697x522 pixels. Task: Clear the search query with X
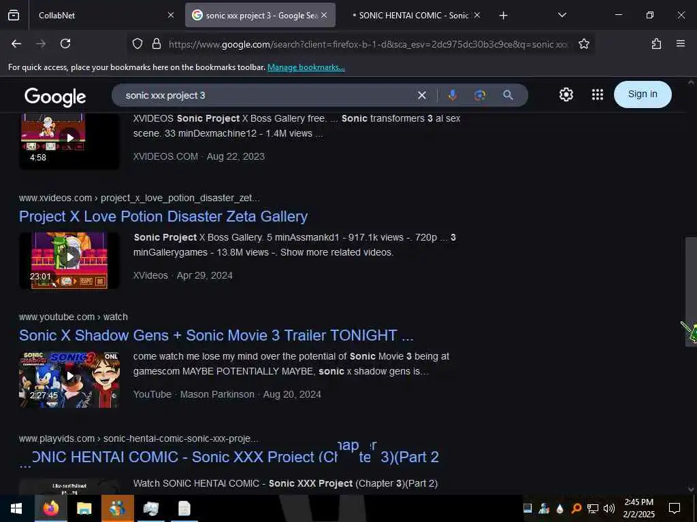point(422,95)
